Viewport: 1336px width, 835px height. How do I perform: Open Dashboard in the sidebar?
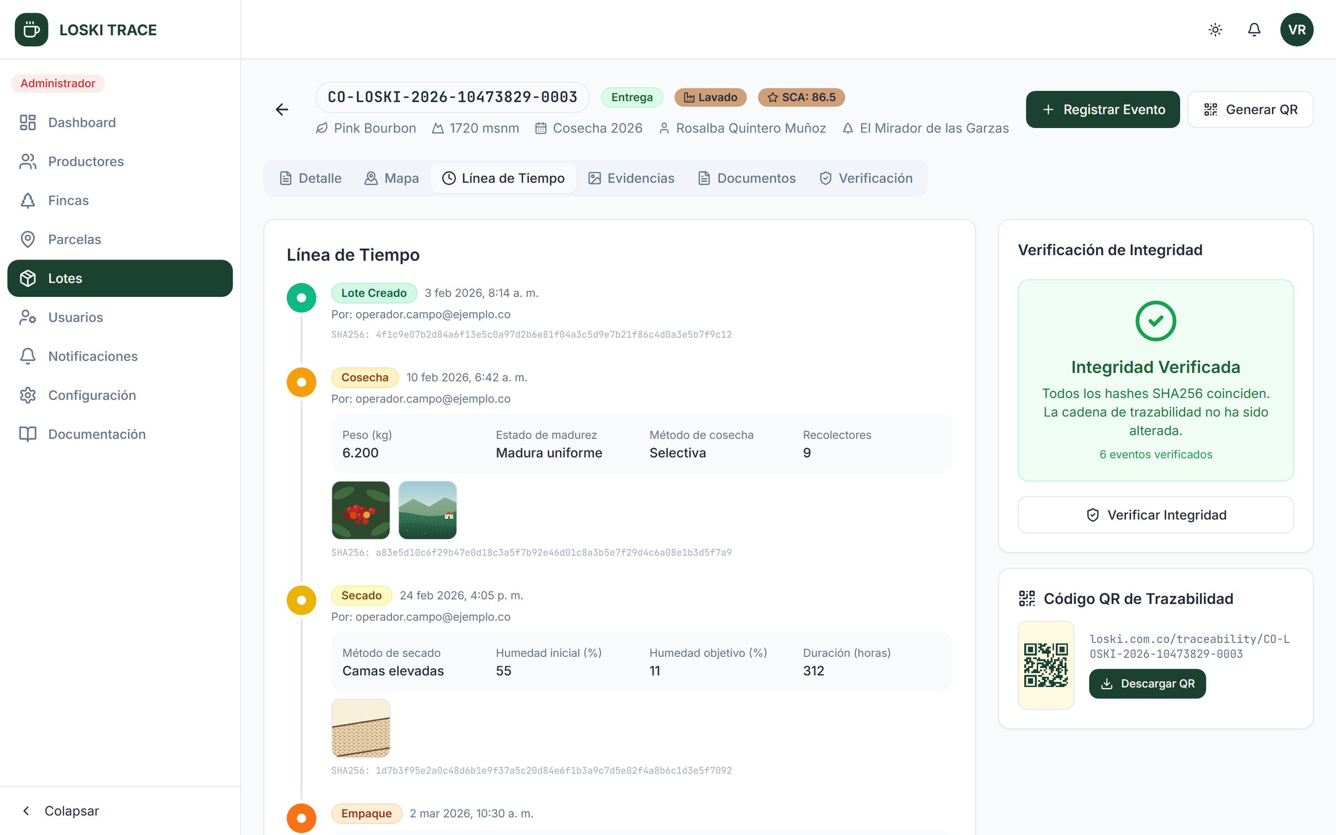coord(120,122)
